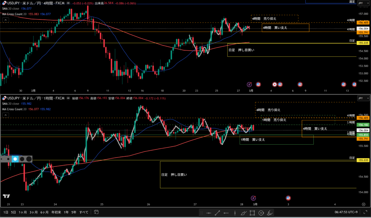Click the circular measure tool icon
This screenshot has width=371, height=218.
pyautogui.click(x=261, y=212)
